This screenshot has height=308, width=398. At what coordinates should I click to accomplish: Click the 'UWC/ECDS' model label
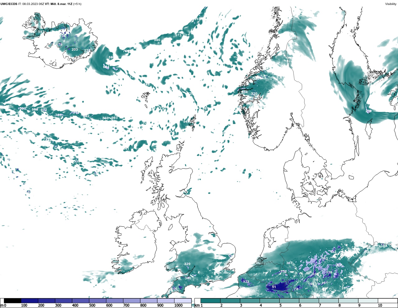pos(9,4)
